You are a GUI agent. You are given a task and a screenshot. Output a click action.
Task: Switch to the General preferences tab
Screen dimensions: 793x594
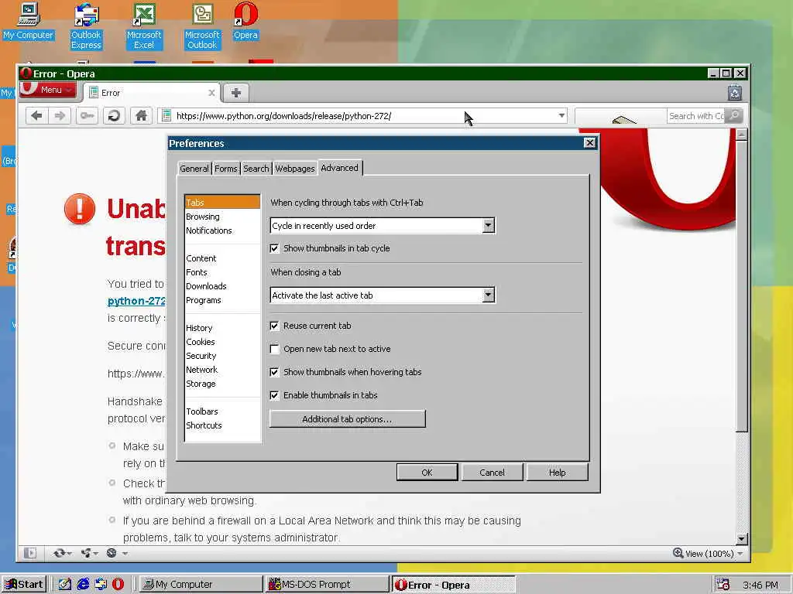coord(194,168)
